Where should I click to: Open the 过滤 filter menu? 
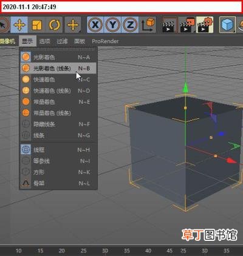coord(62,41)
